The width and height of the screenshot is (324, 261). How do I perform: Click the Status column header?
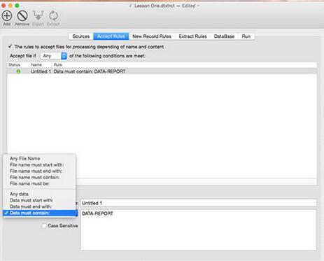pos(14,64)
